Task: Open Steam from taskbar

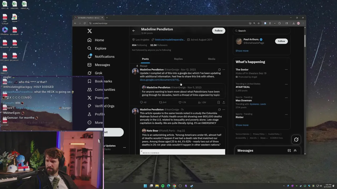Action: pos(192,186)
